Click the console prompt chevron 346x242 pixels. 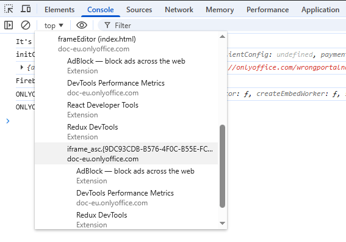(8, 121)
